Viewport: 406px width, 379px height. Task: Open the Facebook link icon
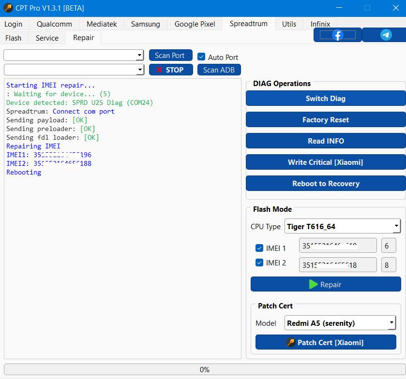337,35
